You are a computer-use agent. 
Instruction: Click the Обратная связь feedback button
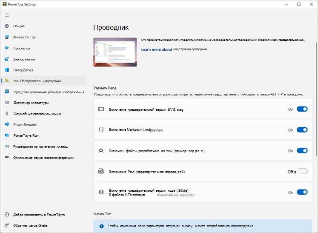point(44,225)
